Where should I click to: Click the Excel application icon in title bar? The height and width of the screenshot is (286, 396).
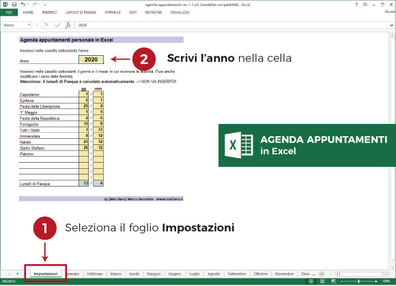coord(5,4)
